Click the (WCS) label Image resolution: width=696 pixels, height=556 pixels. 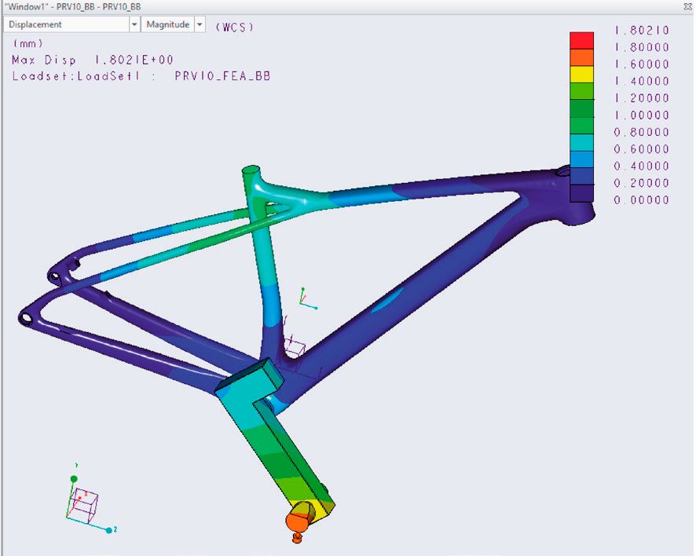pyautogui.click(x=234, y=27)
